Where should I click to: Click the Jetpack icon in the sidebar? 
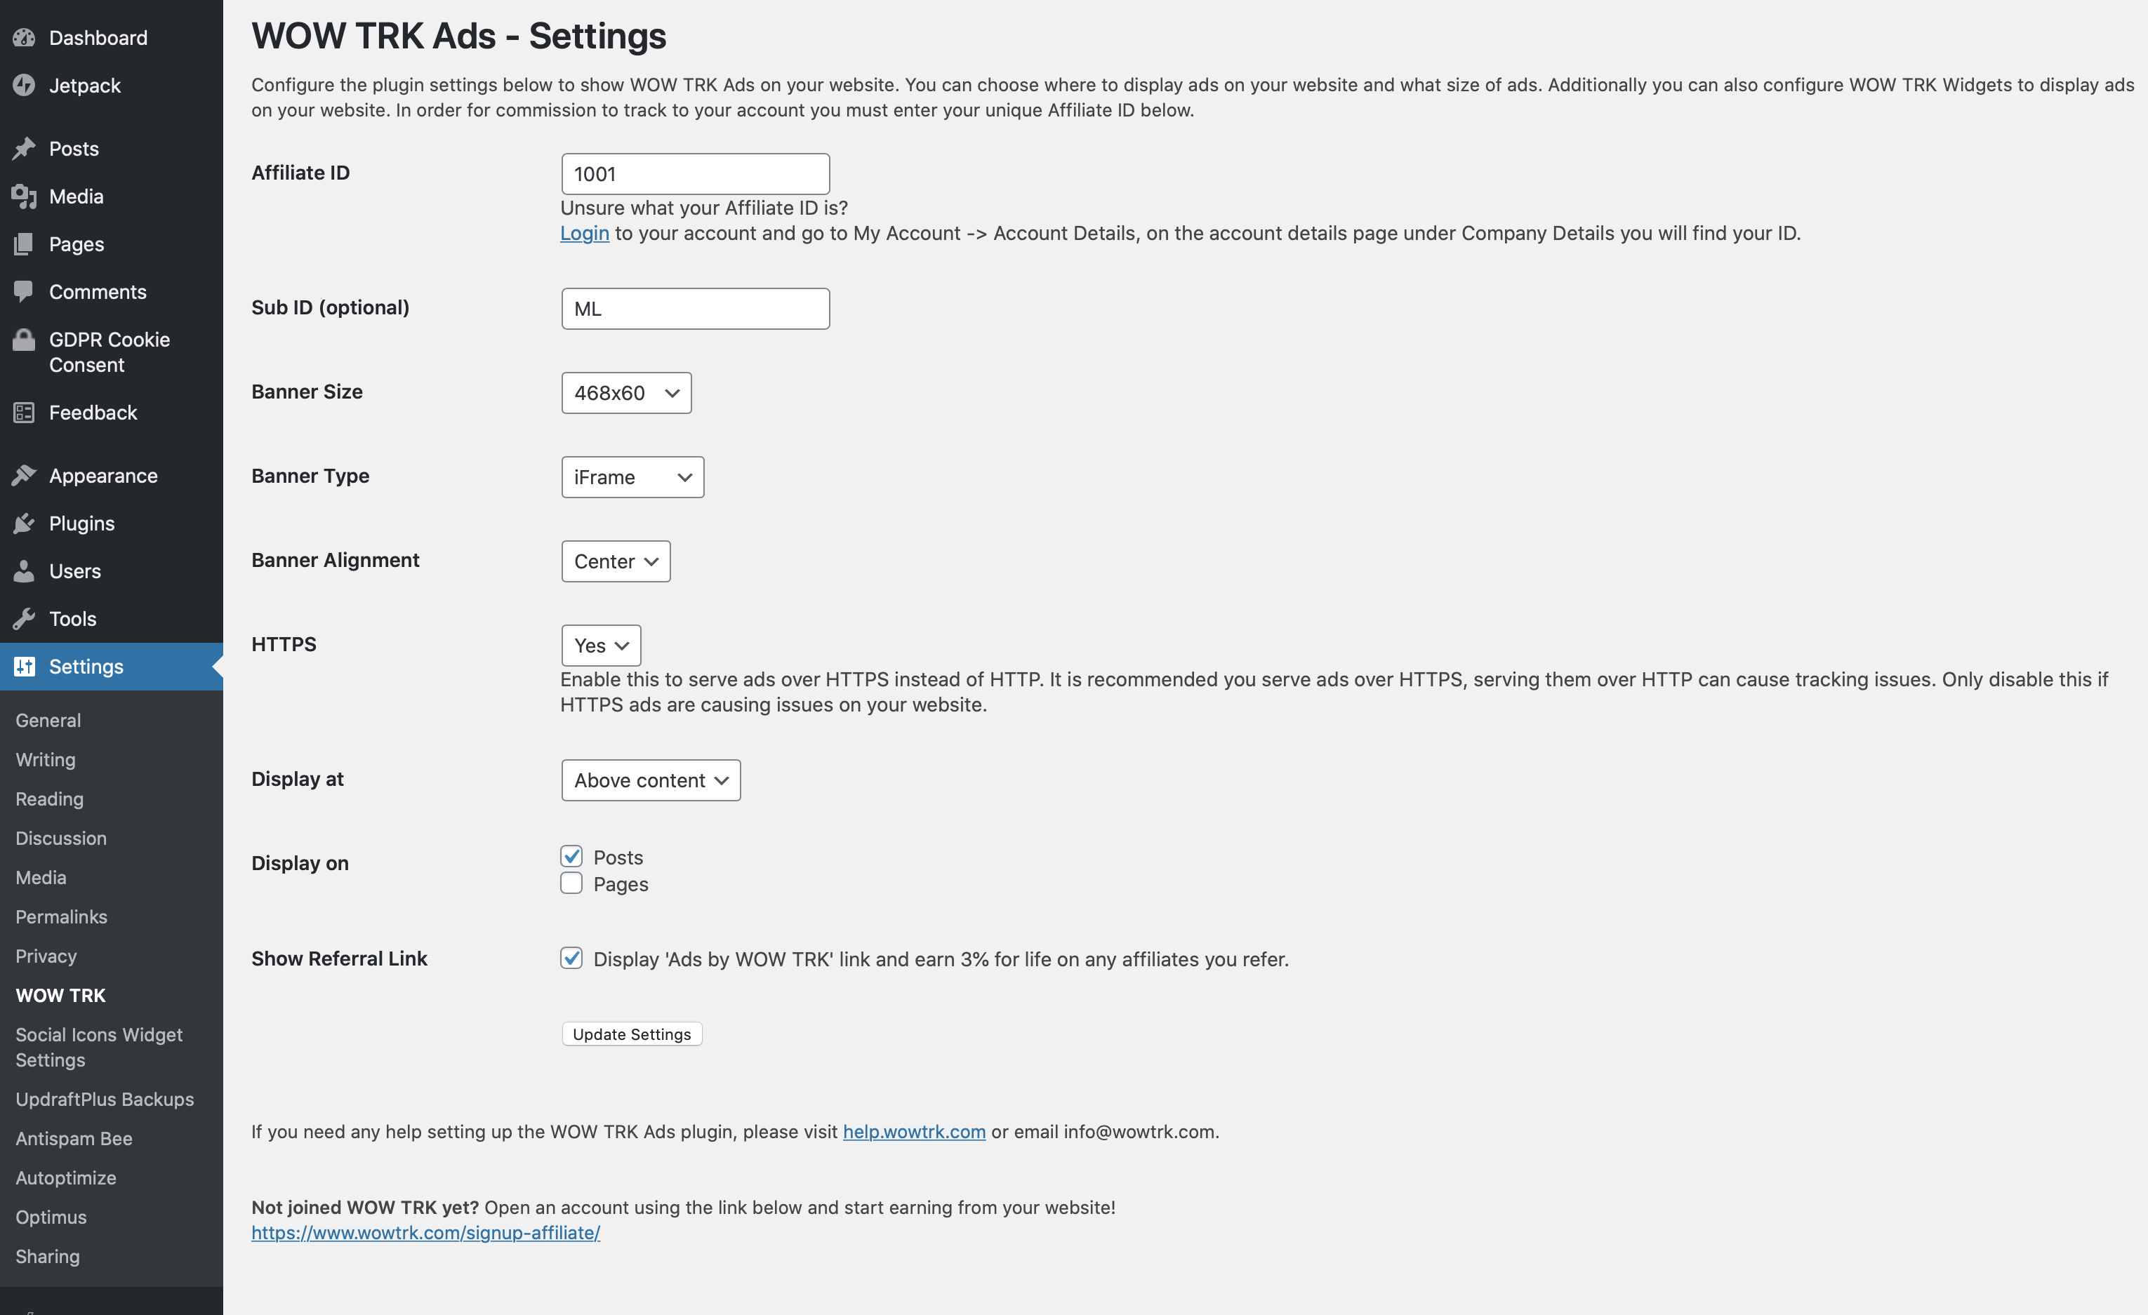(x=25, y=84)
